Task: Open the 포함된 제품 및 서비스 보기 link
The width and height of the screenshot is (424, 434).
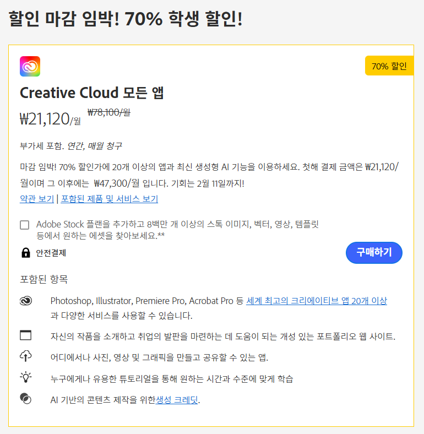Action: coord(109,199)
